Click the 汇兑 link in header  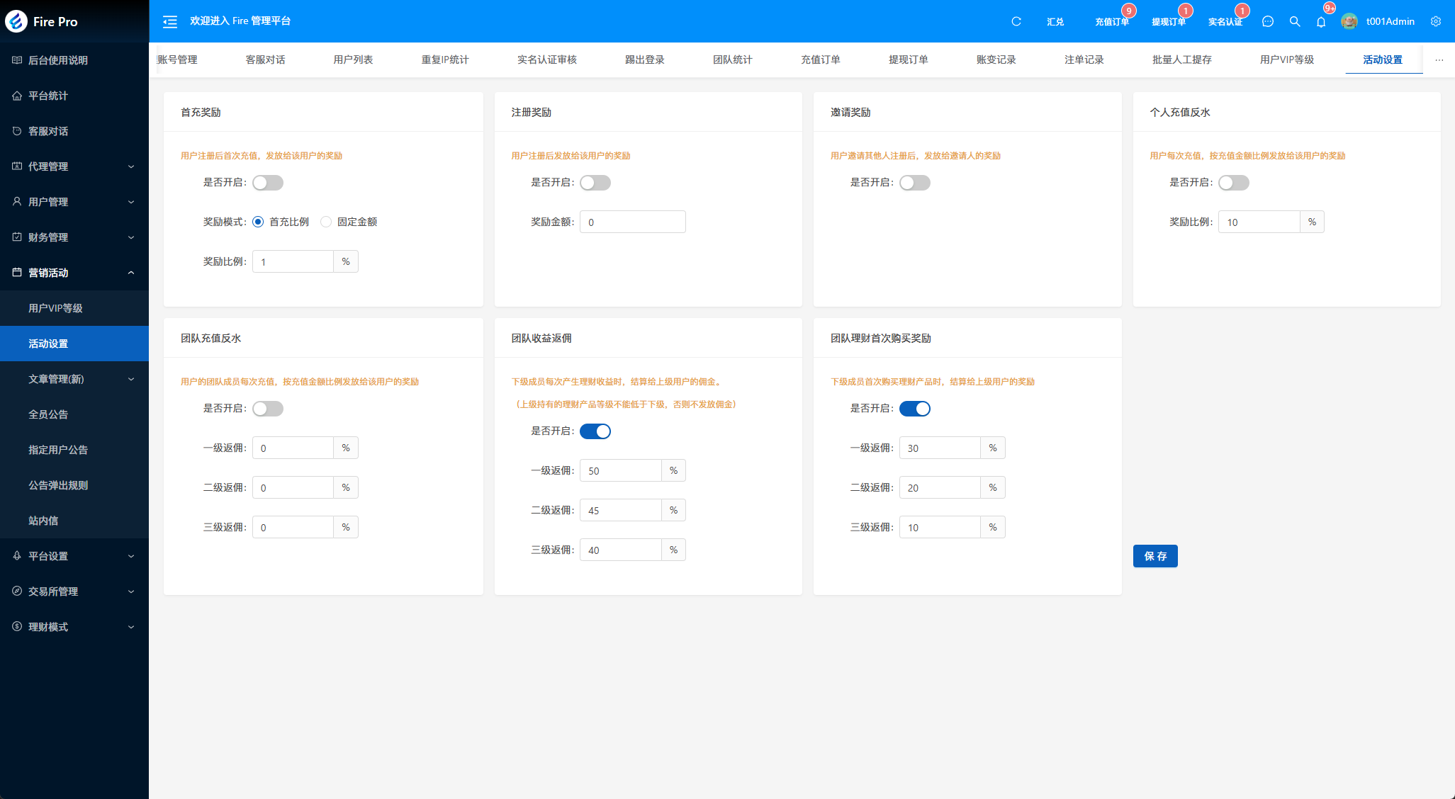1055,22
